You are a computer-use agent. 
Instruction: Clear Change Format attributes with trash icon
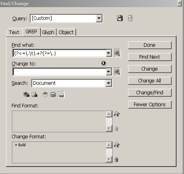(x=116, y=160)
